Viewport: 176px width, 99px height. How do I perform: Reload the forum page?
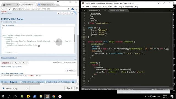point(10,9)
